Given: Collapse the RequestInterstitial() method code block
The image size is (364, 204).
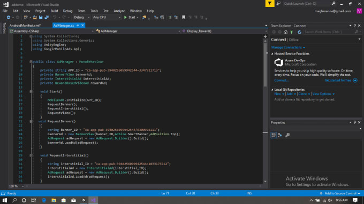Looking at the screenshot, I should click(31, 155).
